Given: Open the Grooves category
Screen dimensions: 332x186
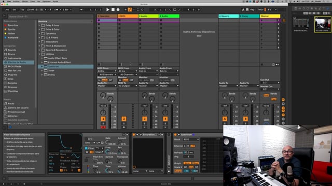Looking at the screenshot, I should click(x=12, y=87).
